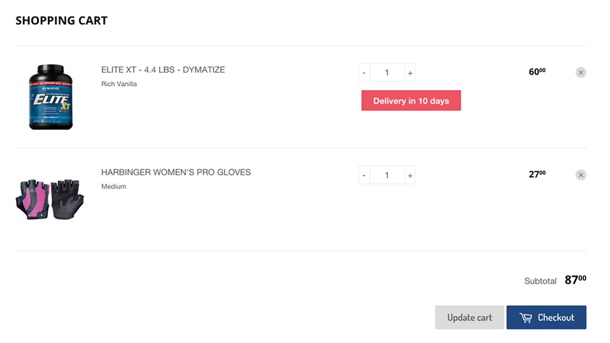Decrease ELITE XT quantity with the minus icon
The width and height of the screenshot is (610, 343).
(364, 72)
